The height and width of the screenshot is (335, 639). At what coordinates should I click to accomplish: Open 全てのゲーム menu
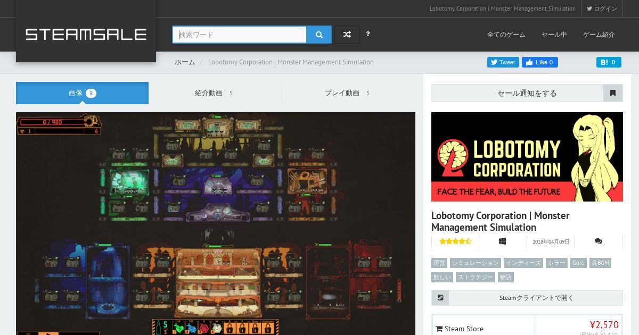coord(506,35)
